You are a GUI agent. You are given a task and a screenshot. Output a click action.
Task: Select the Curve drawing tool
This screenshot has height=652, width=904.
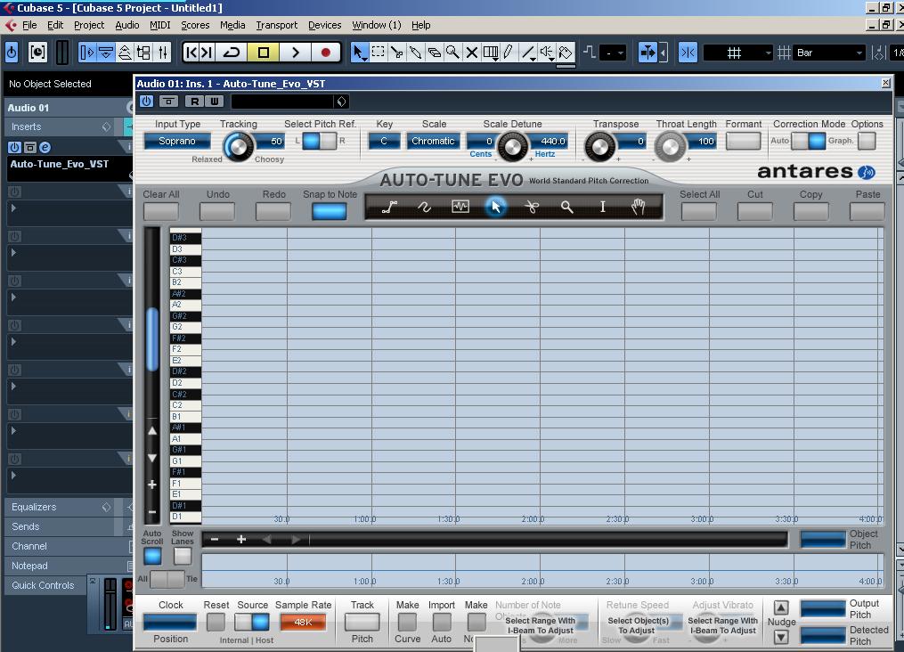[x=425, y=207]
